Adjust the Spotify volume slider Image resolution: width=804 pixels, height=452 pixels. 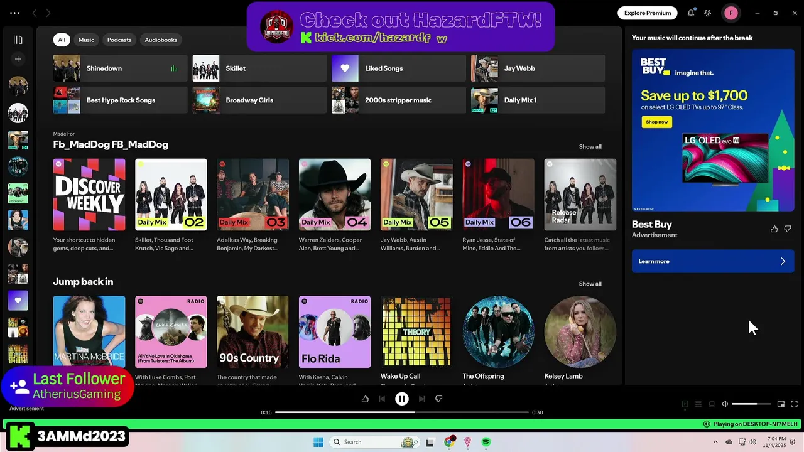point(751,404)
